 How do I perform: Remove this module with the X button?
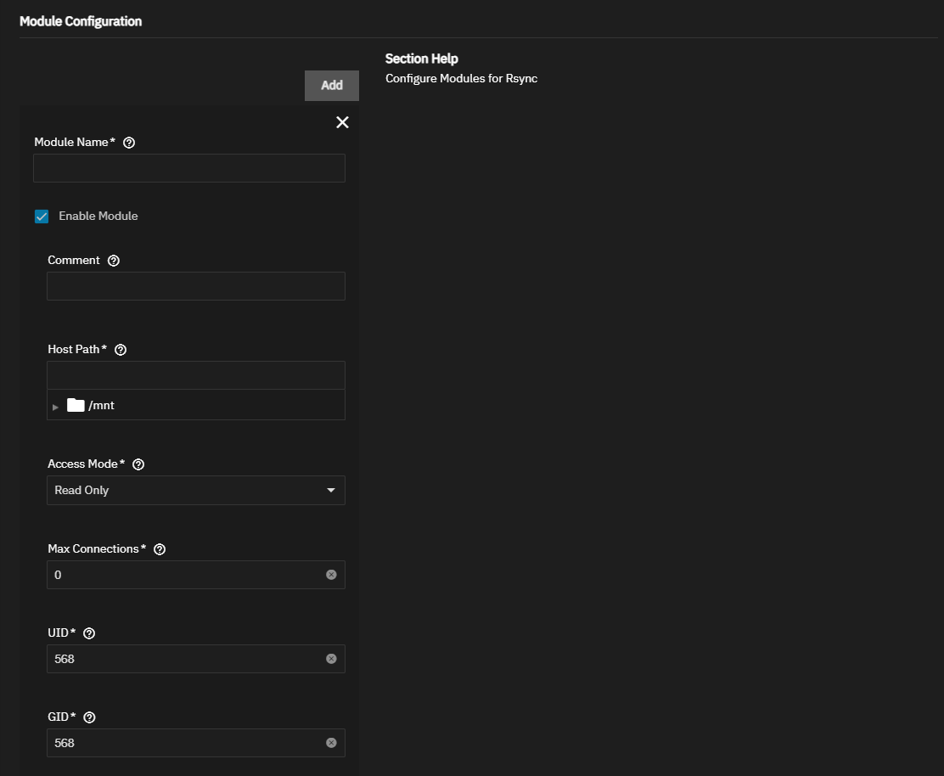(x=342, y=122)
